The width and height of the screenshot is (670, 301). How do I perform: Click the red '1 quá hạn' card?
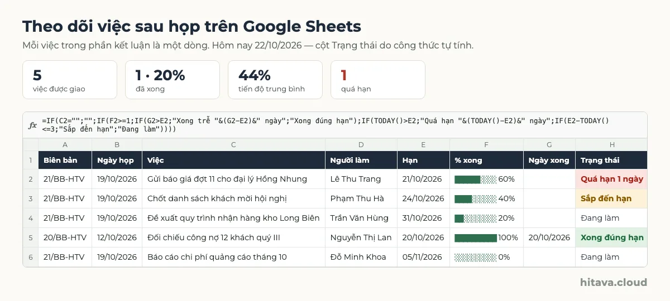pos(378,80)
